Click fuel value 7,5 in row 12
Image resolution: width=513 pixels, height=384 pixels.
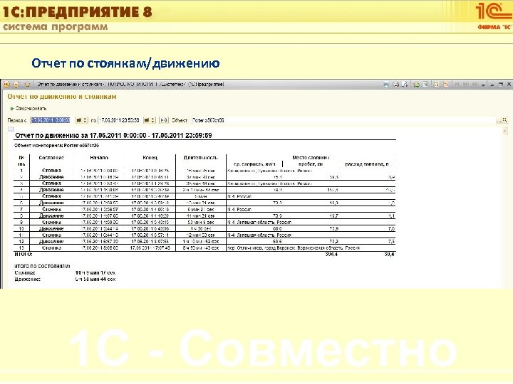391,241
